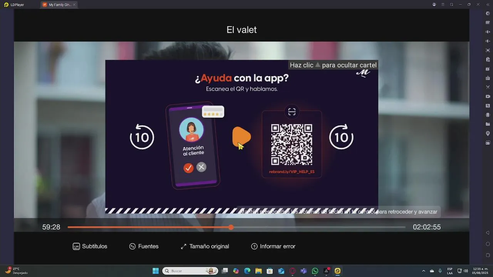493x277 pixels.
Task: Skip forward 10 seconds with the right circular arrow
Action: point(341,137)
